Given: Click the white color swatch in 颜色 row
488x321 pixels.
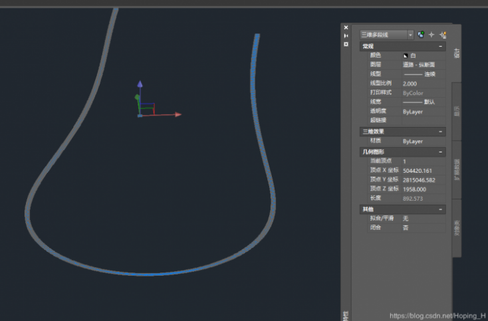Looking at the screenshot, I should pos(405,56).
